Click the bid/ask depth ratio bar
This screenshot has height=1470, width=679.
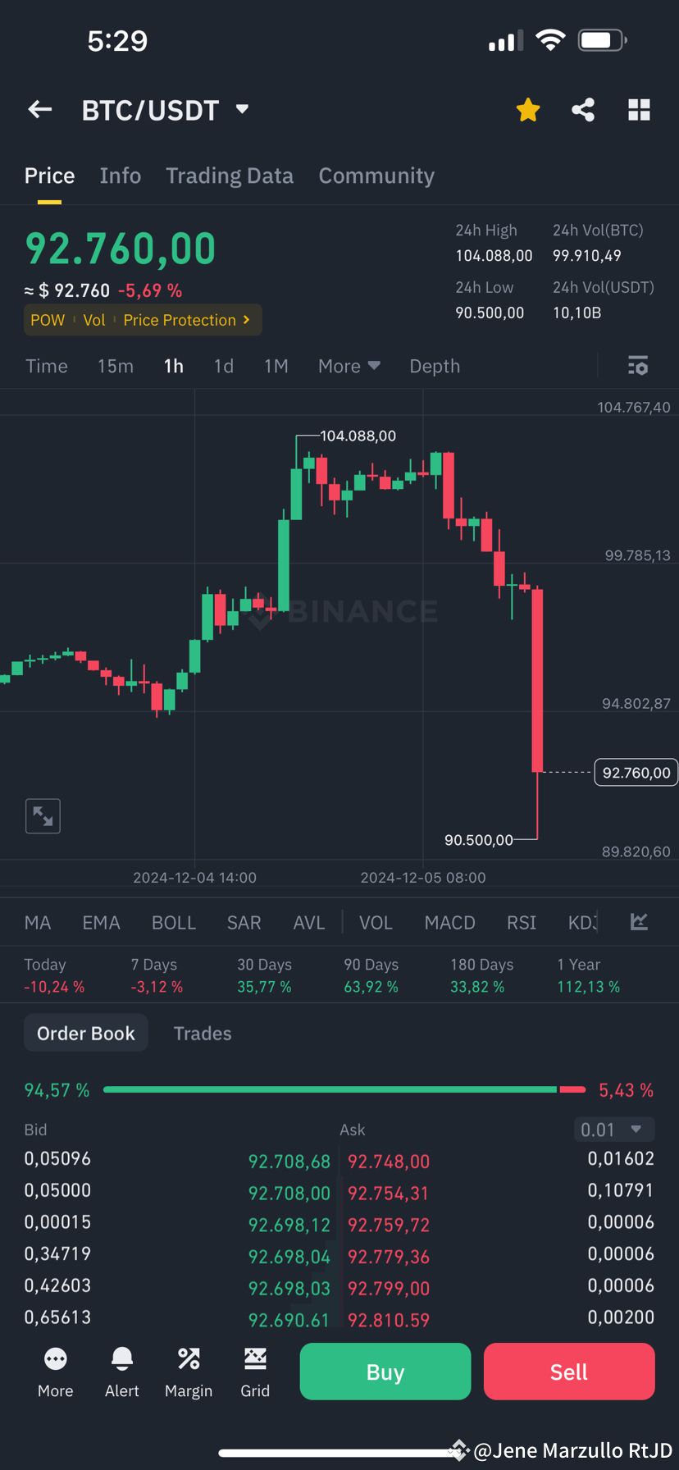click(339, 1089)
